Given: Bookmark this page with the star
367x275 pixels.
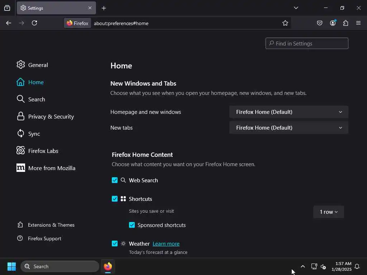Looking at the screenshot, I should (x=285, y=23).
